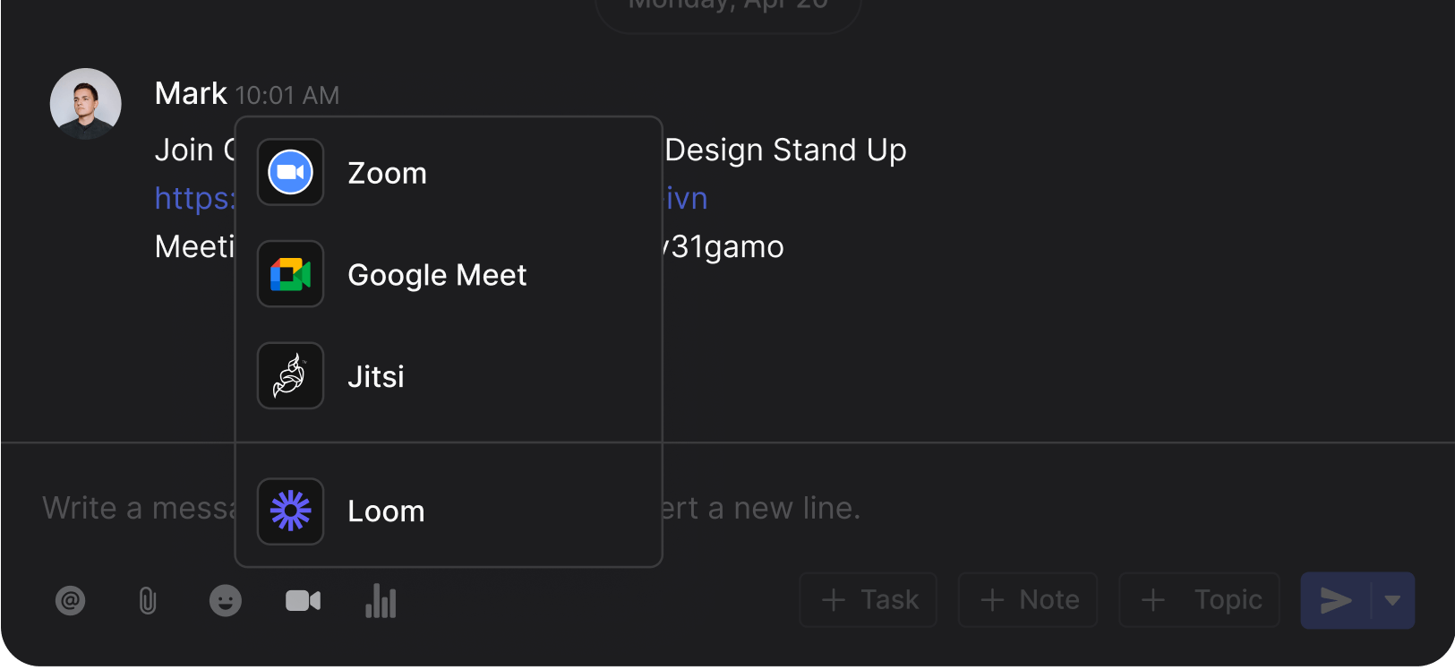Image resolution: width=1455 pixels, height=670 pixels.
Task: Add a new Task
Action: pyautogui.click(x=868, y=600)
